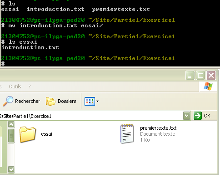Viewport: 220px width, 178px height.
Task: Click the green OK go arrow
Action: tap(198, 116)
